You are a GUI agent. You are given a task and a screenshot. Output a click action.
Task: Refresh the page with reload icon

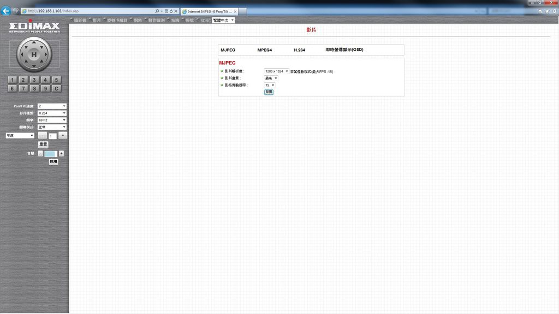tap(171, 11)
